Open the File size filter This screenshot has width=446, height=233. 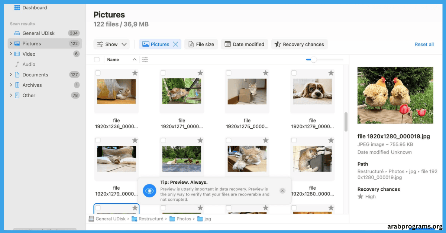pyautogui.click(x=201, y=44)
